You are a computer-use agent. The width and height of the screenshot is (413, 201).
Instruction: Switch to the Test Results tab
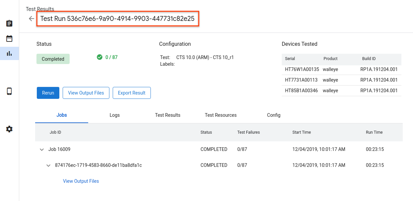pyautogui.click(x=167, y=115)
